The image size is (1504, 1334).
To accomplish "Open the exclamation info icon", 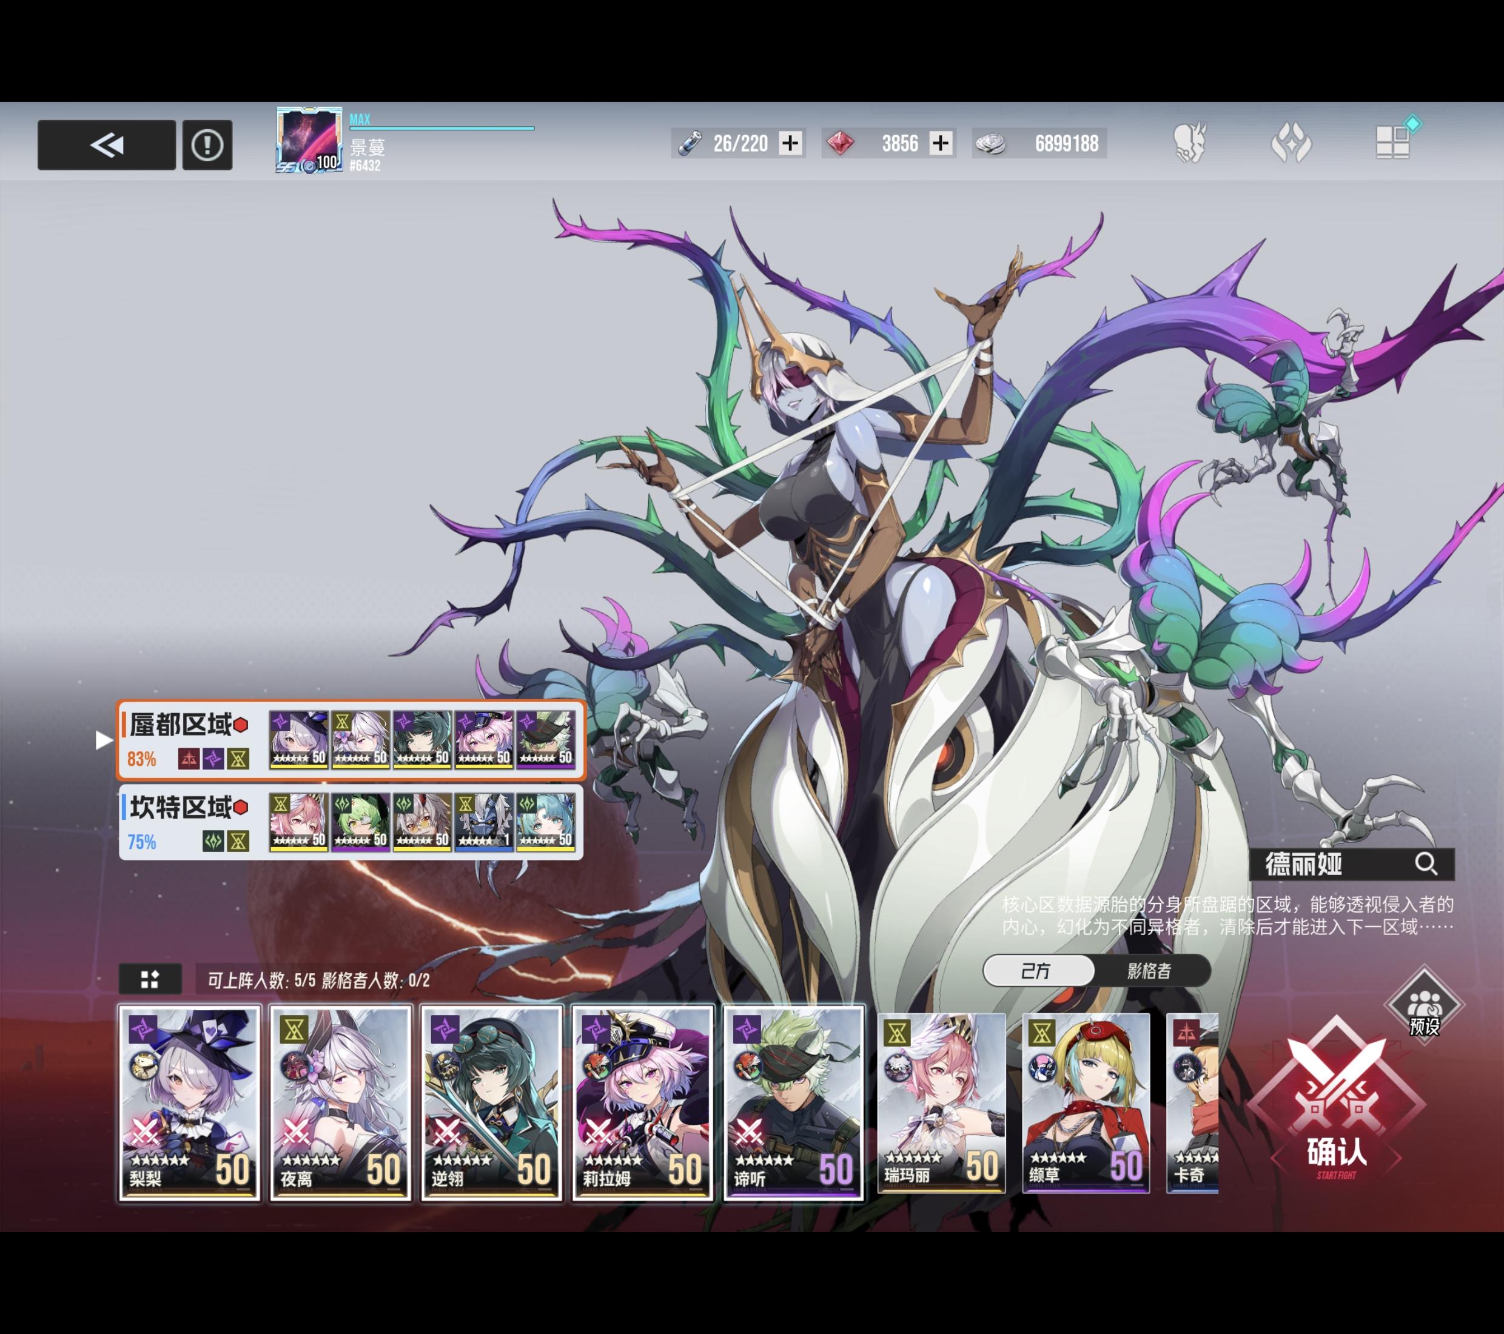I will click(x=207, y=145).
